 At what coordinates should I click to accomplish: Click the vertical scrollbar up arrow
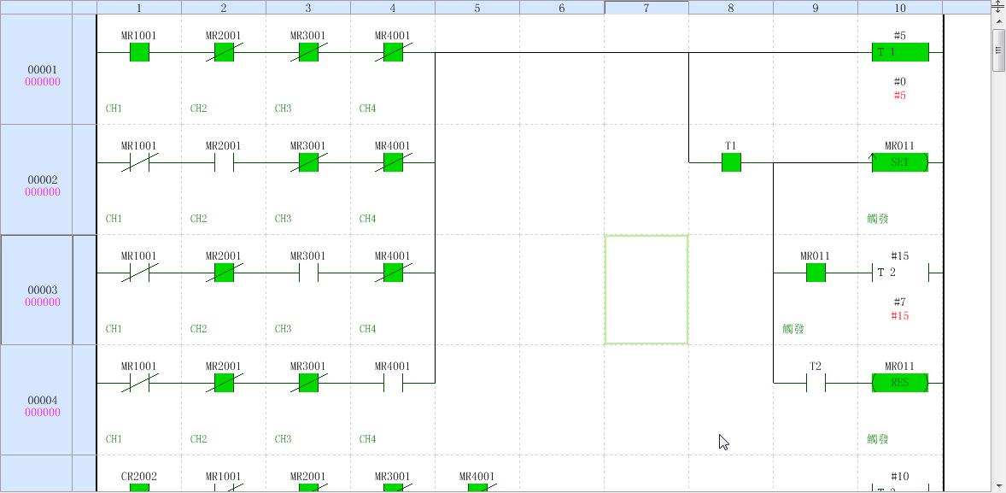998,20
